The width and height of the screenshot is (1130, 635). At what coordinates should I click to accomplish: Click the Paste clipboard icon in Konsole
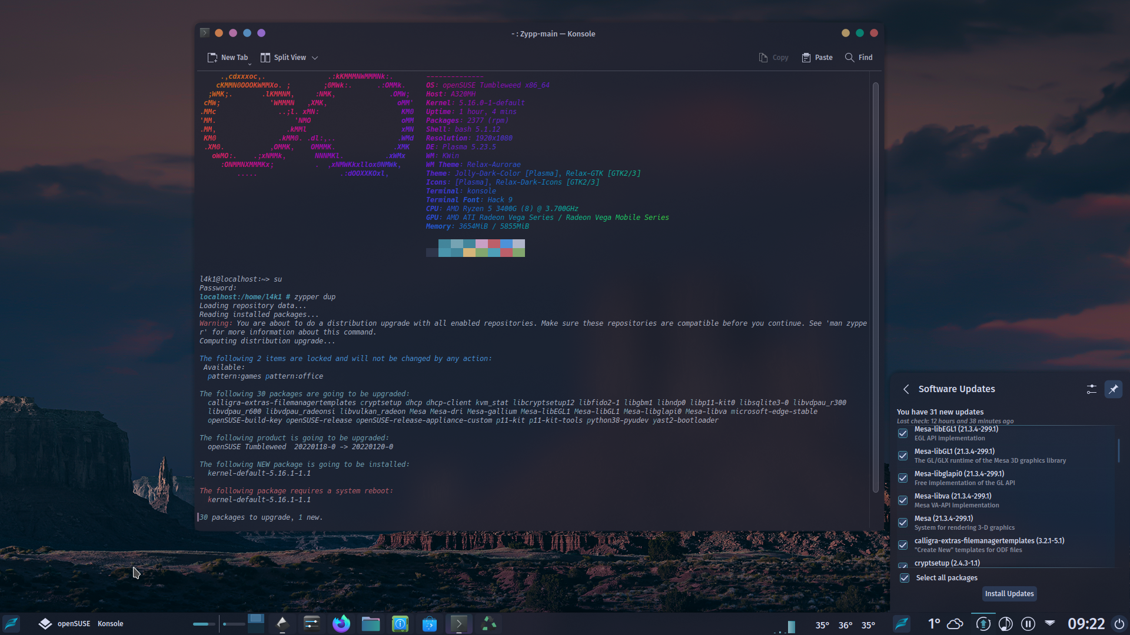(x=806, y=58)
